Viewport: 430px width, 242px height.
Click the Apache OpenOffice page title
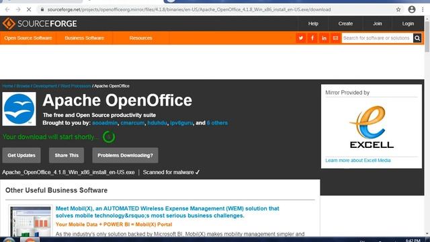click(118, 100)
